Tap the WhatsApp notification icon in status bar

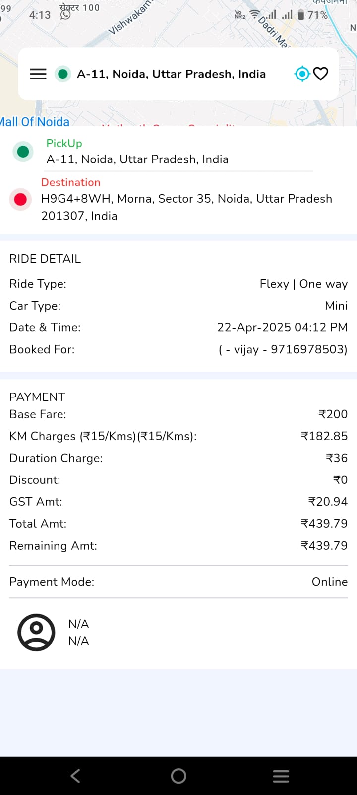[x=65, y=15]
